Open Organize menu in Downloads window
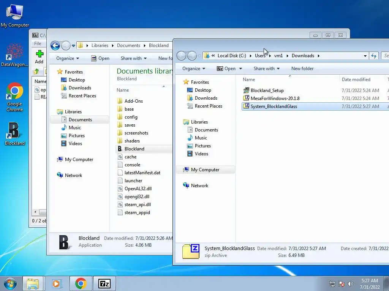The image size is (389, 291). point(194,69)
